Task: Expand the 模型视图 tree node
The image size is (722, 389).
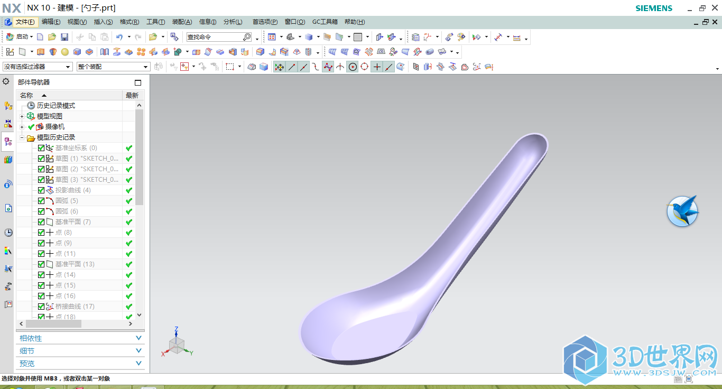Action: click(22, 116)
